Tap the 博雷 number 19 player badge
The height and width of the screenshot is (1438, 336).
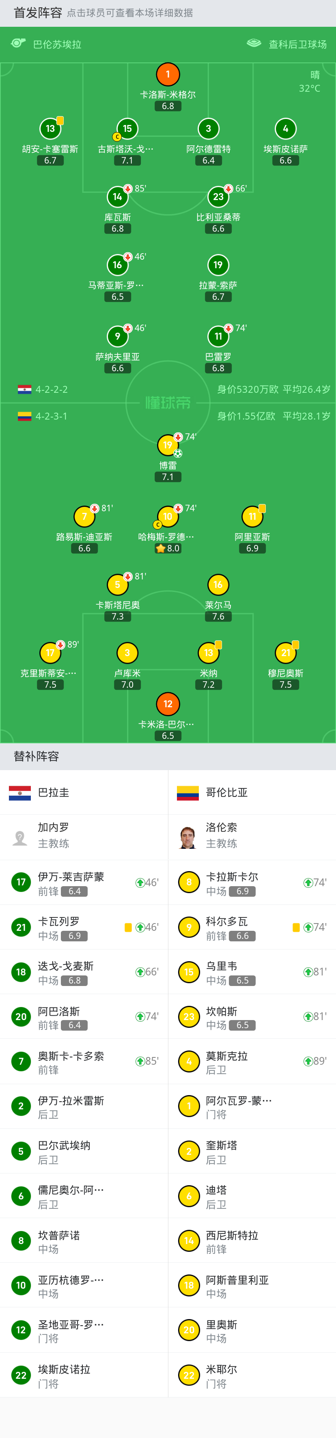(168, 445)
